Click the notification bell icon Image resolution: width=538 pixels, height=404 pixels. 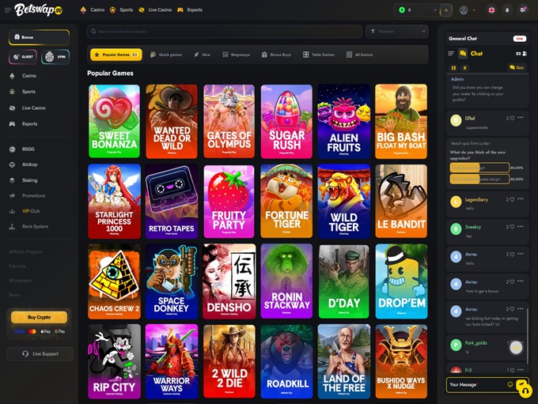tap(507, 10)
